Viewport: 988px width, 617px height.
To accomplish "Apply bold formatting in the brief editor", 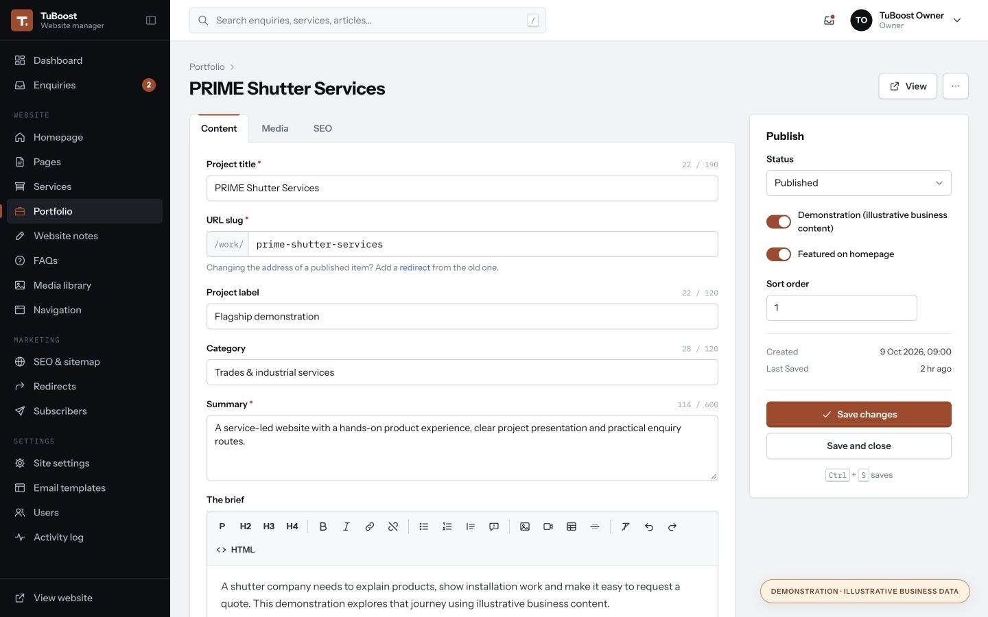I will [x=323, y=527].
